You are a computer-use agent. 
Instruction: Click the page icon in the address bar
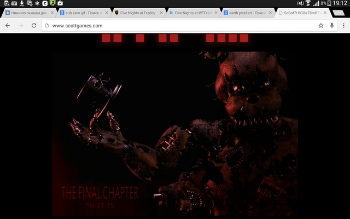(x=47, y=26)
